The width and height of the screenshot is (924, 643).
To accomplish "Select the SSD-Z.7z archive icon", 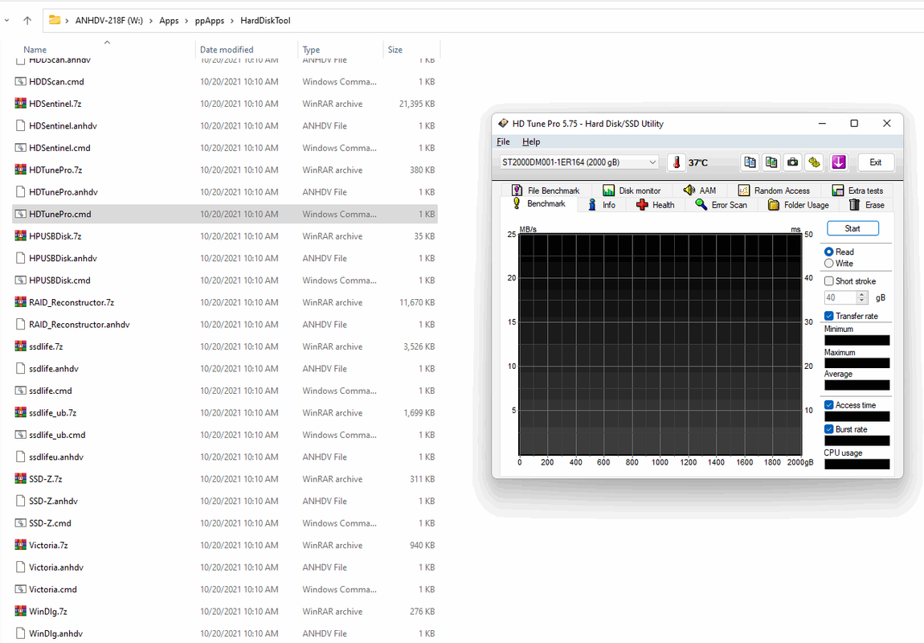I will [x=20, y=479].
